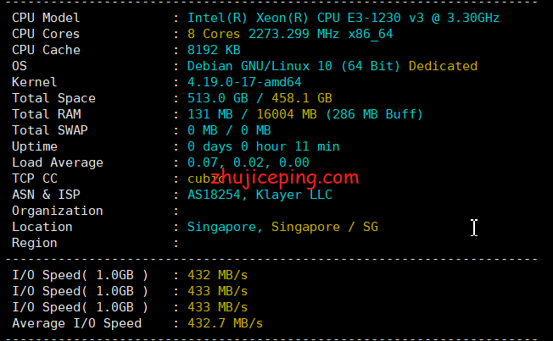The image size is (553, 341).
Task: Click the 'CPU Model' label
Action: 46,18
